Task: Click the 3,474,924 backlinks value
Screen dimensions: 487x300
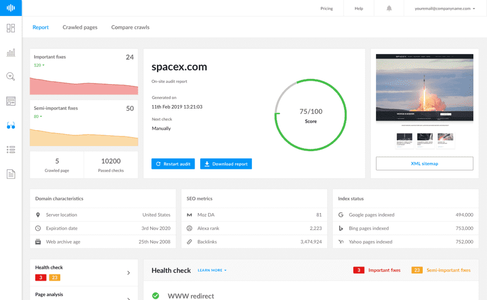Action: point(311,241)
